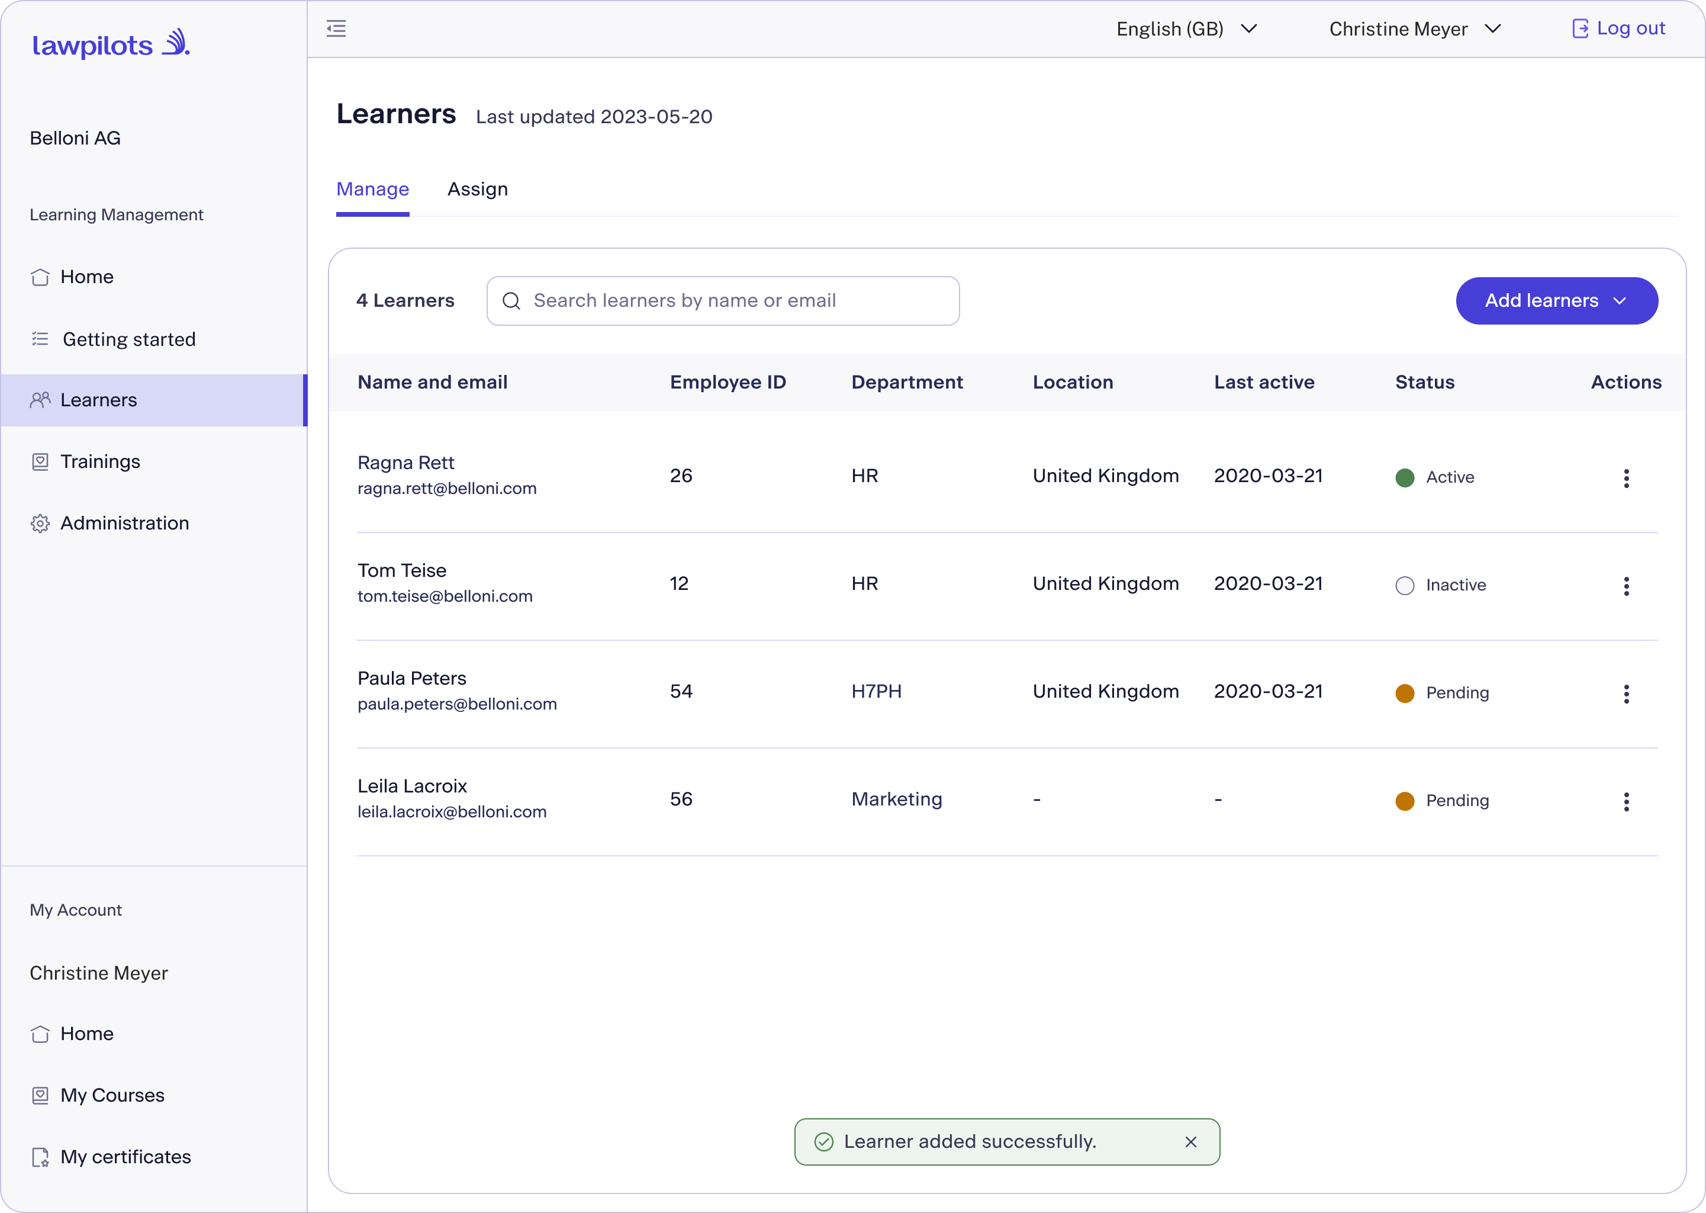
Task: Click the H7PH department cell
Action: tap(877, 692)
